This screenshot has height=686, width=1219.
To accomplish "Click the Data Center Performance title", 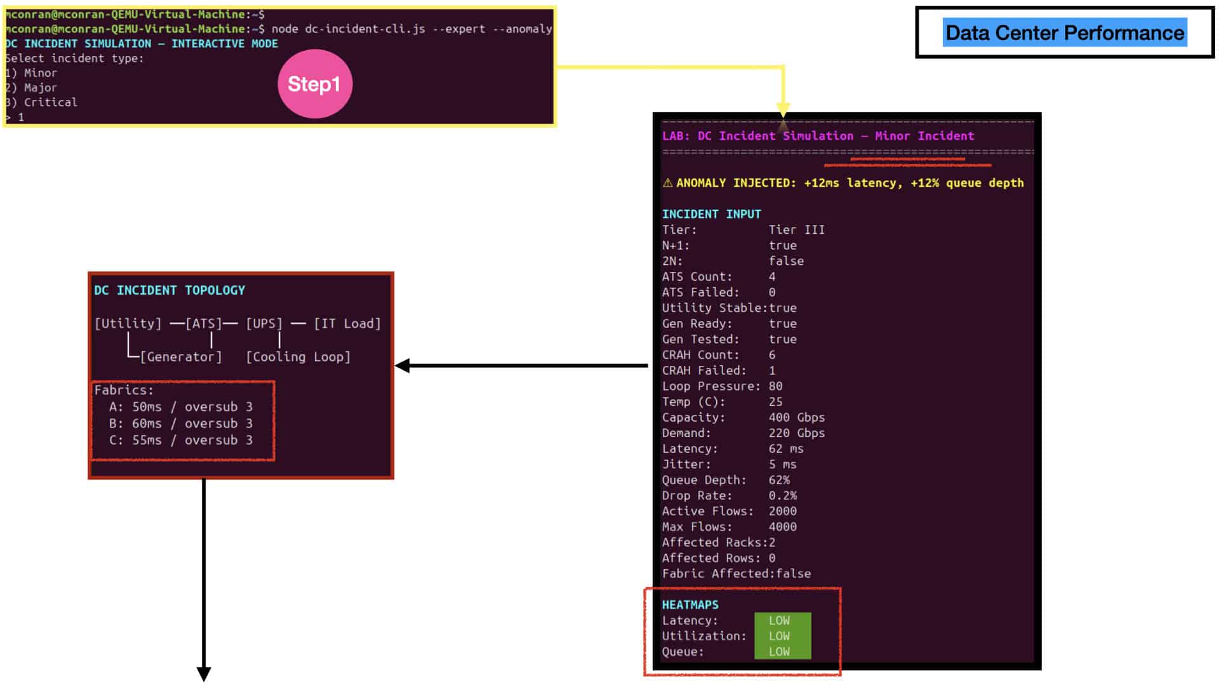I will point(1065,33).
